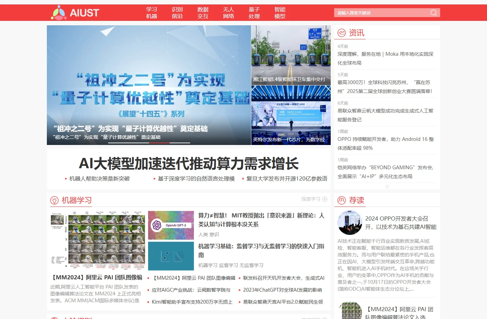The height and width of the screenshot is (319, 487).
Task: Click the 机器学习 监督学习 无监督学习 tags
Action: 231,265
